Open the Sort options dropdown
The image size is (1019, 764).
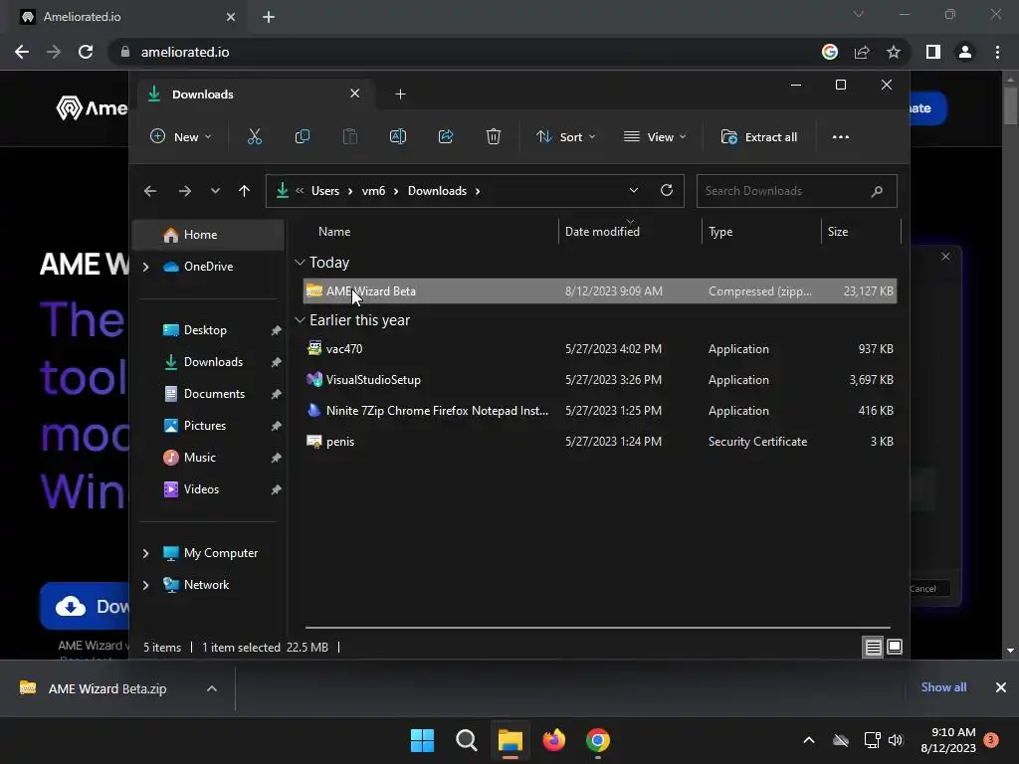click(565, 137)
